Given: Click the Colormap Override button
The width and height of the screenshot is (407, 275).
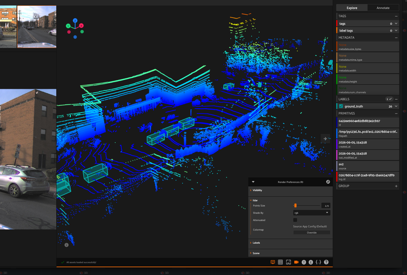Looking at the screenshot, I should [312, 233].
